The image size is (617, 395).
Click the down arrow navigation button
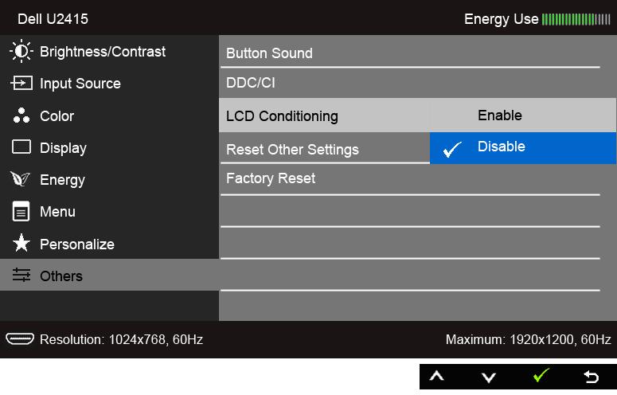[488, 377]
